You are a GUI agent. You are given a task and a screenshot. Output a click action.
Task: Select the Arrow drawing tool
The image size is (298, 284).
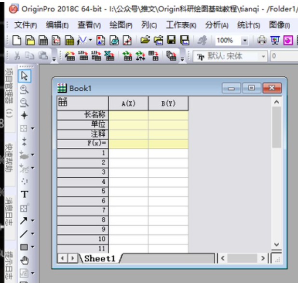24,220
